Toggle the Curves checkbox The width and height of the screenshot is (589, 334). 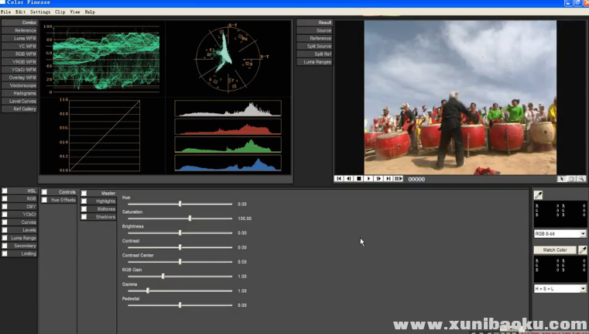coord(5,222)
